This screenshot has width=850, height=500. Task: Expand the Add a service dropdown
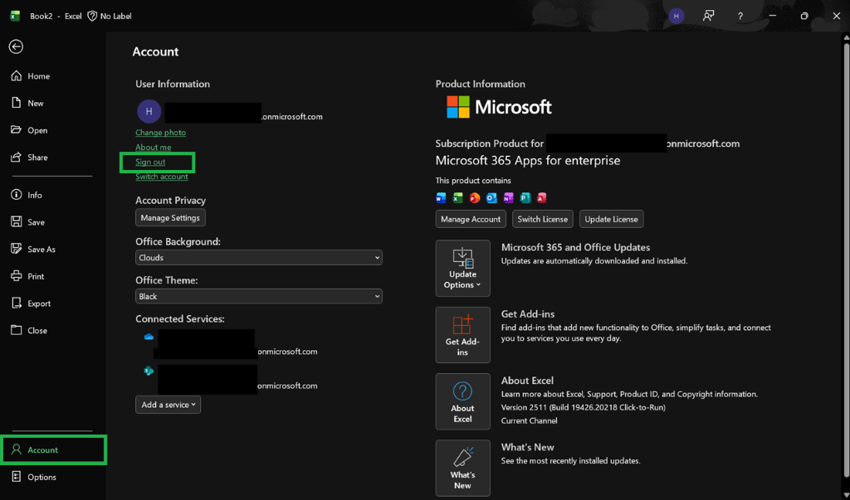pyautogui.click(x=168, y=405)
